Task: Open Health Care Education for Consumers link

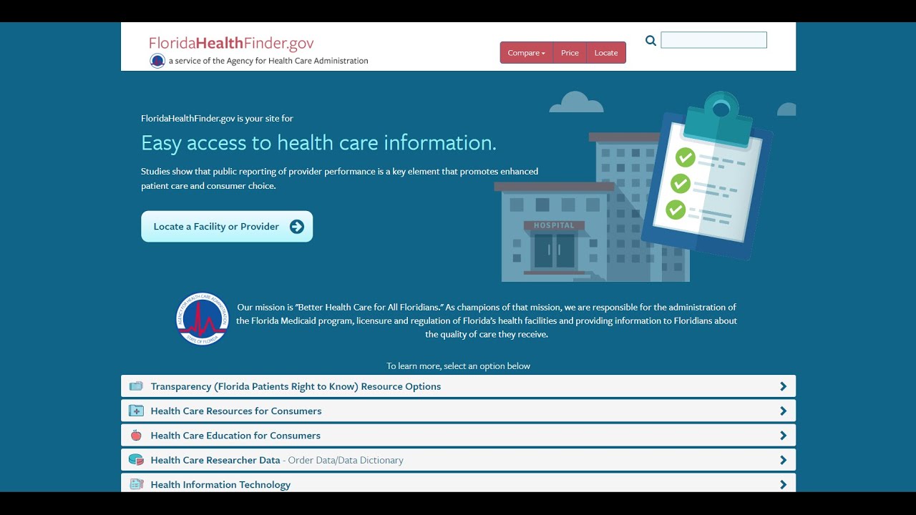Action: (235, 435)
